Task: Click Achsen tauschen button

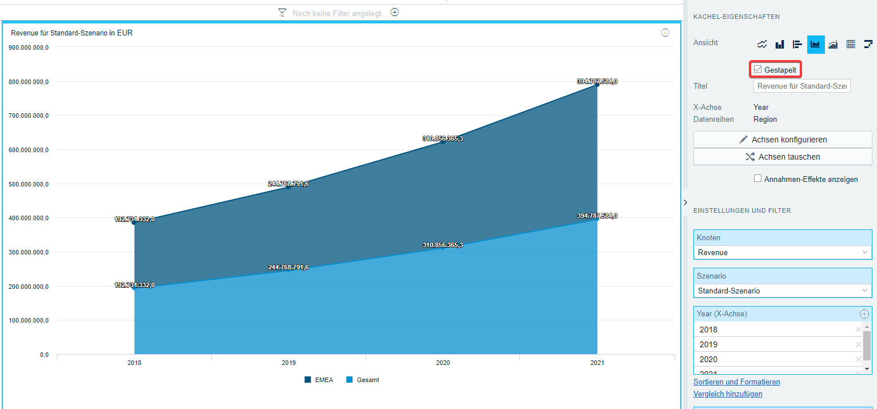Action: point(782,157)
